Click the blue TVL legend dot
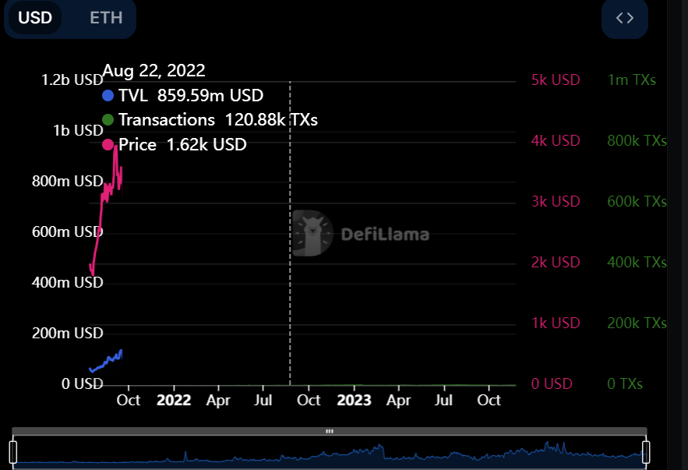The image size is (688, 470). (108, 96)
